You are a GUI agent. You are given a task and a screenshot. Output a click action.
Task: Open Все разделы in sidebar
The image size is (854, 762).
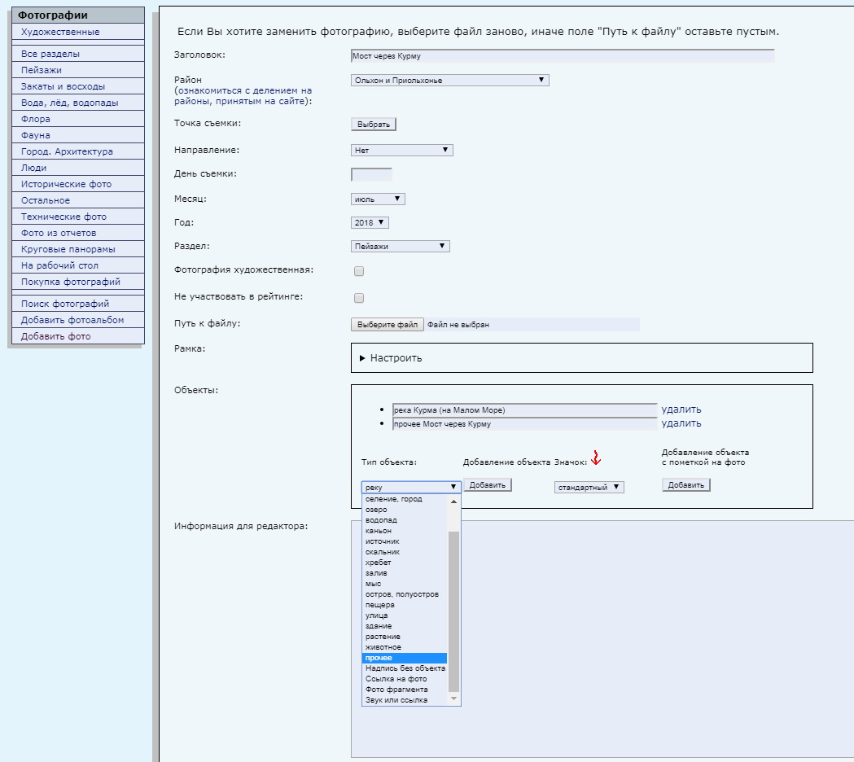click(78, 54)
